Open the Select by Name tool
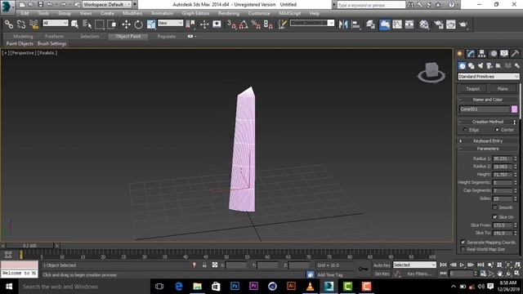 pos(87,24)
